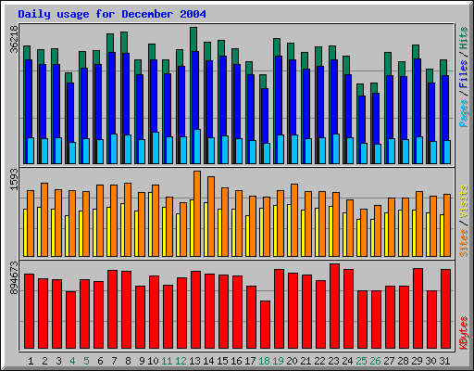Click day label 16 on x-axis
The image size is (474, 371).
point(236,361)
